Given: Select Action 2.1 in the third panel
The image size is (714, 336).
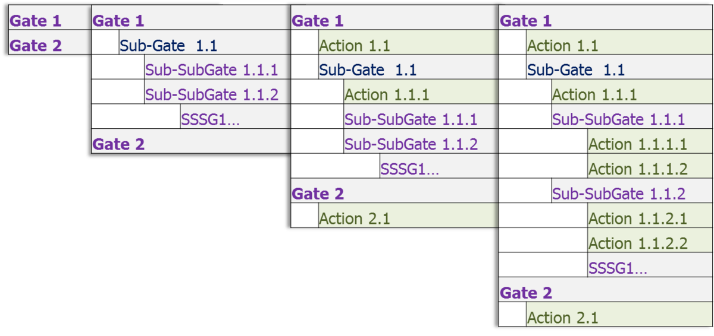Looking at the screenshot, I should [408, 218].
